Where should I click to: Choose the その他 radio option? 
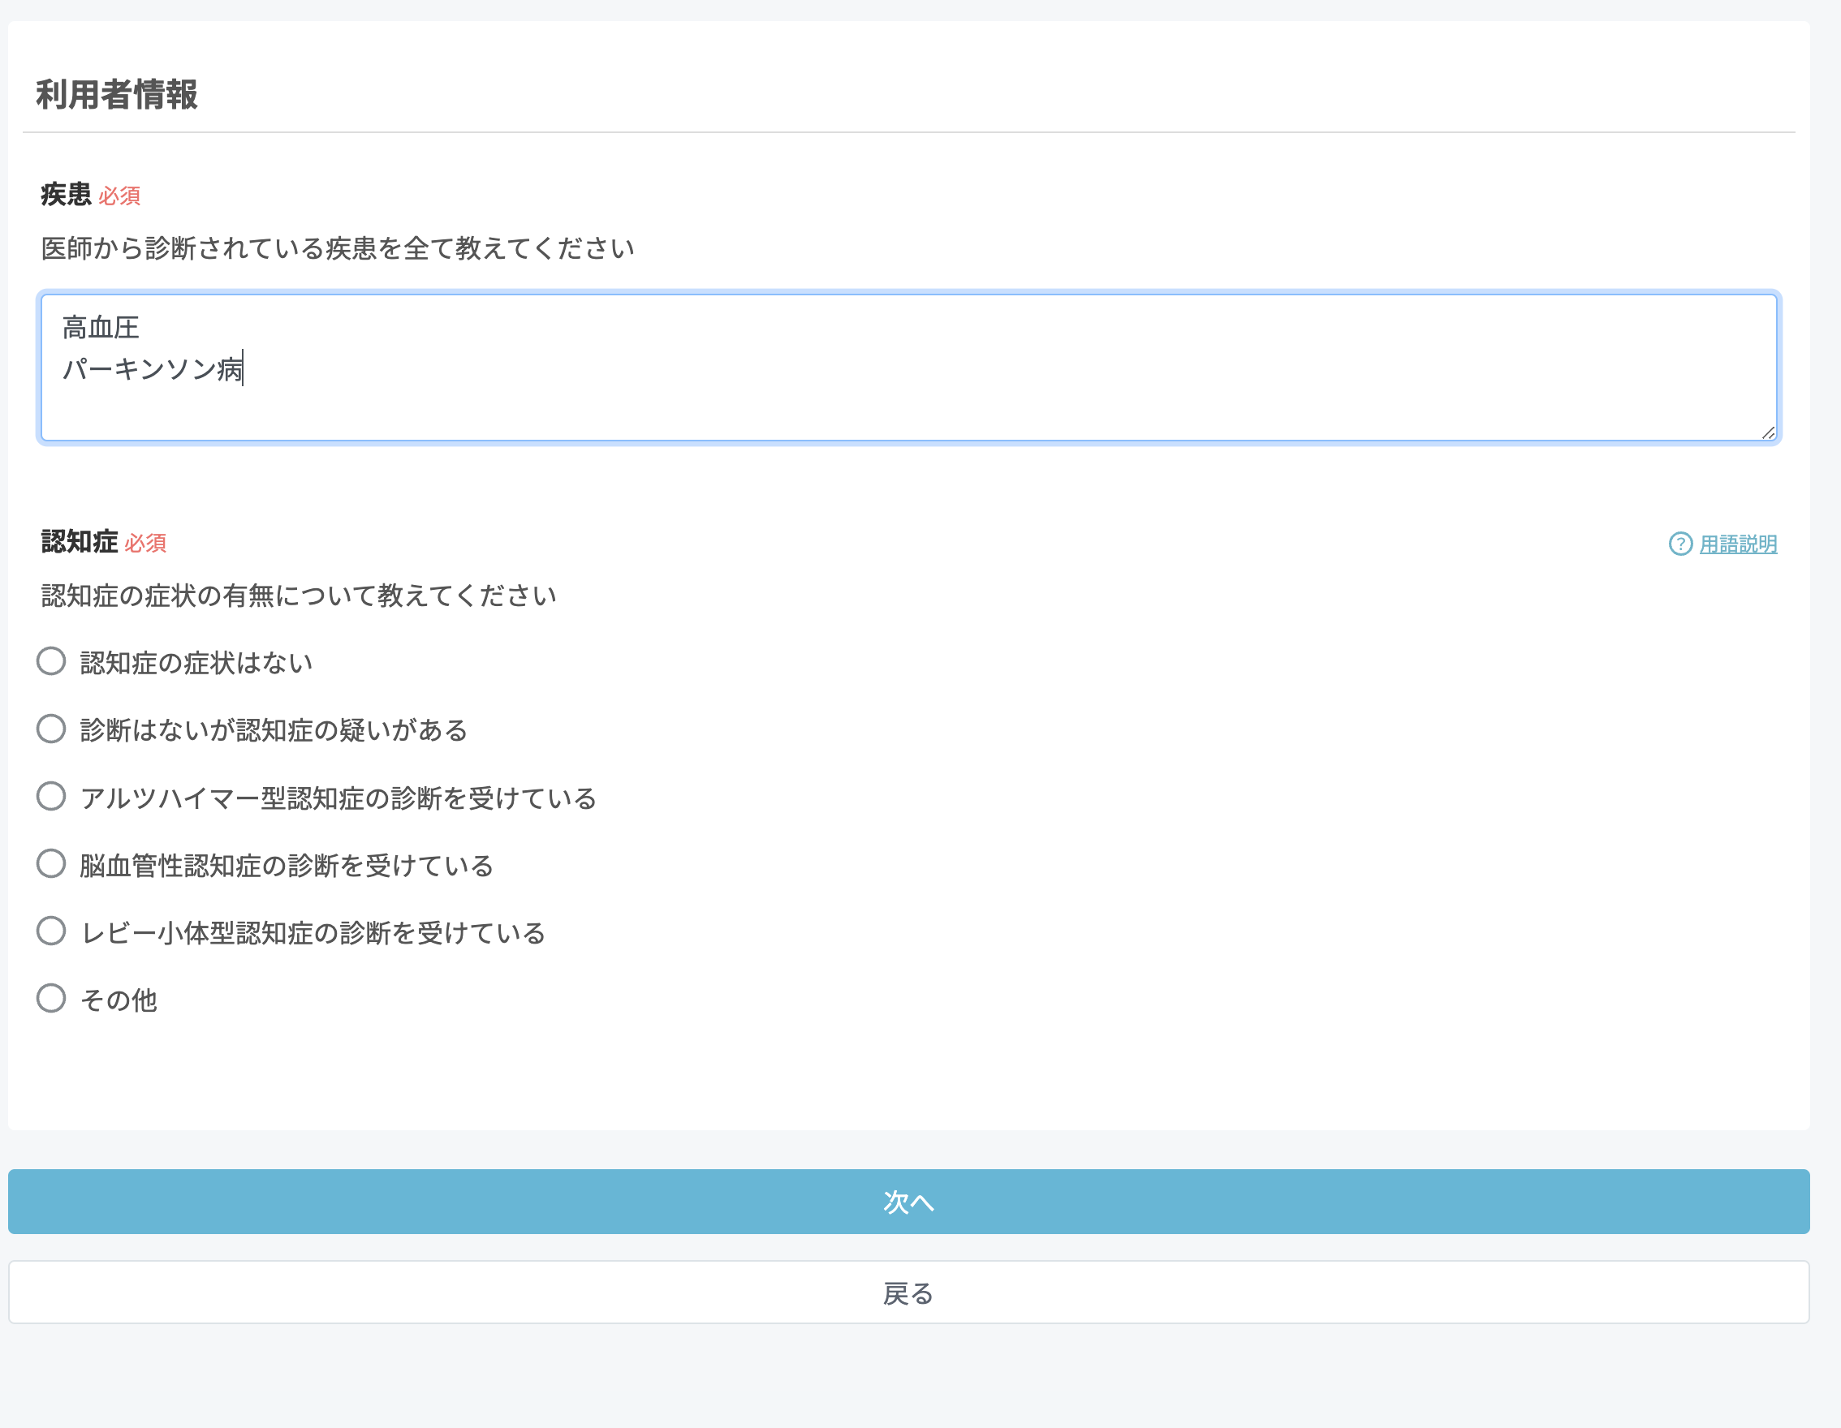click(51, 998)
